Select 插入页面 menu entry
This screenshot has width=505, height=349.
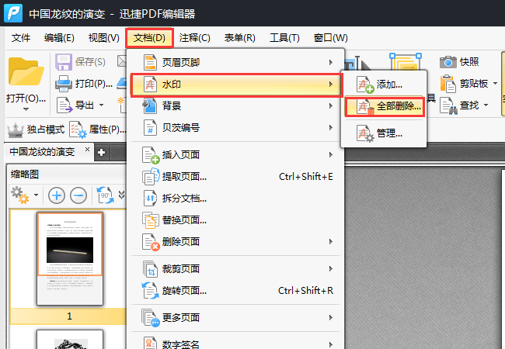tap(236, 154)
